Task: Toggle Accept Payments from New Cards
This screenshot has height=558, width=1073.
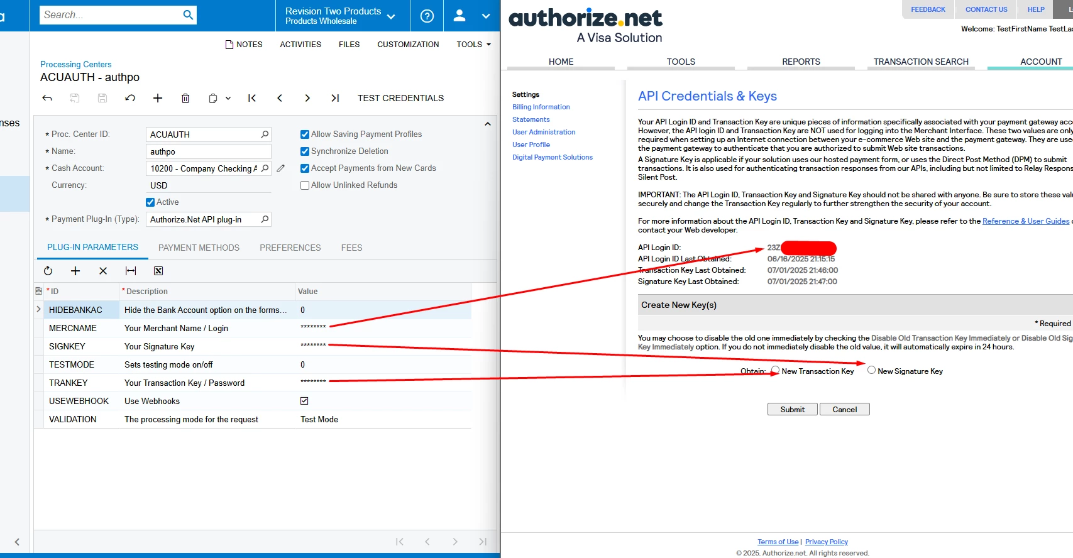Action: [305, 168]
